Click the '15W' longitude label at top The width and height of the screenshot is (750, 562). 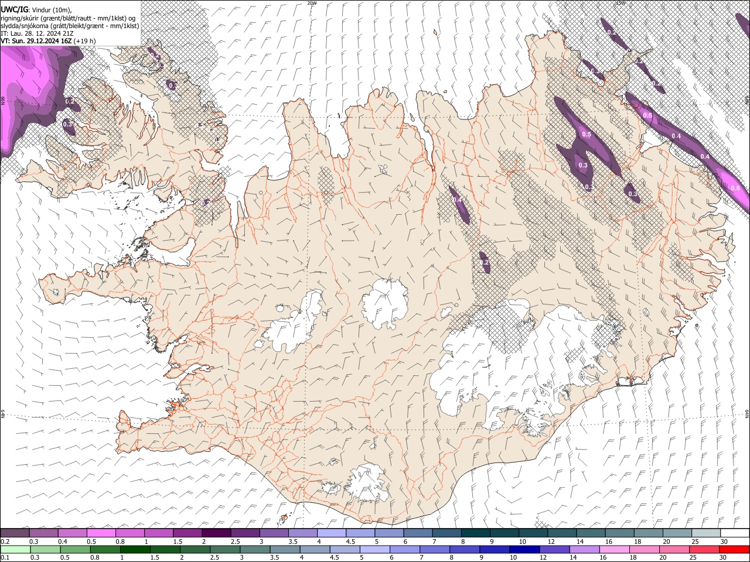620,3
